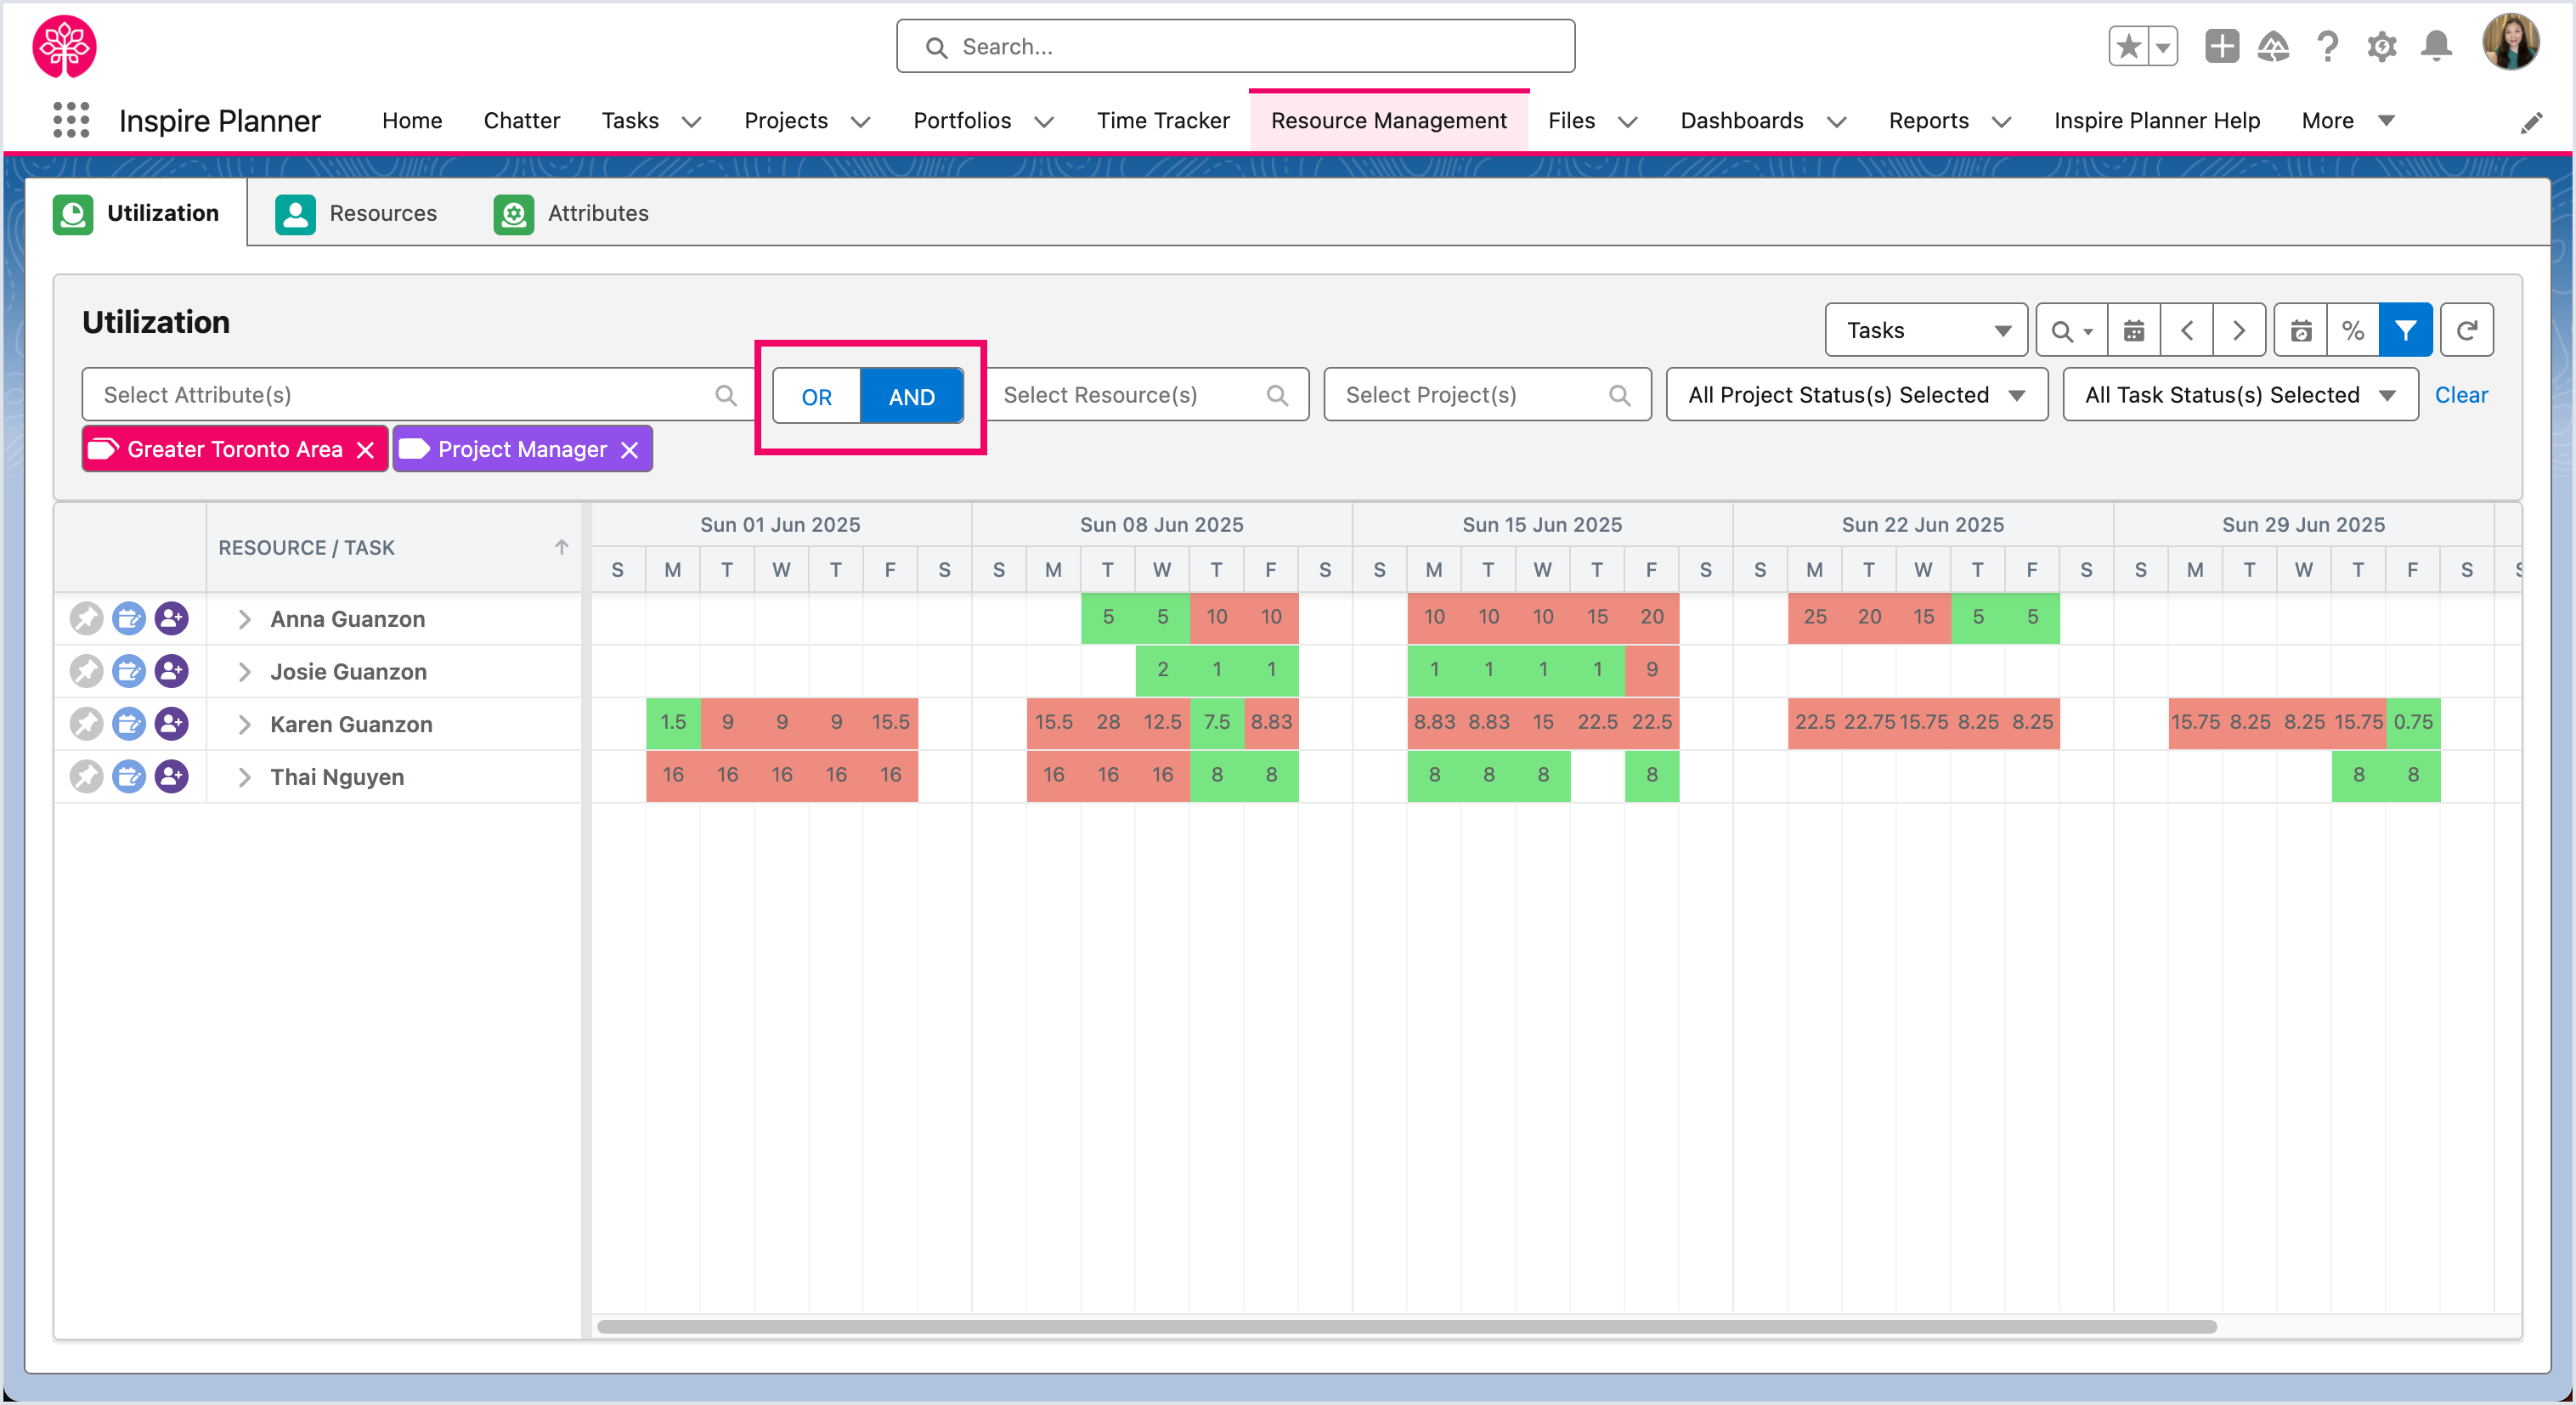This screenshot has width=2576, height=1405.
Task: Expand the Karen Guanzon row
Action: [x=244, y=724]
